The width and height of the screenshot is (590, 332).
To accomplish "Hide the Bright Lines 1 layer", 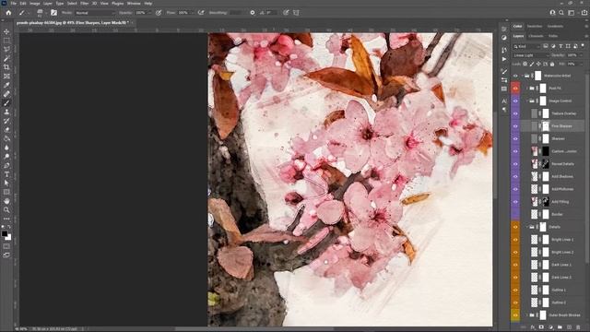I will (x=515, y=240).
